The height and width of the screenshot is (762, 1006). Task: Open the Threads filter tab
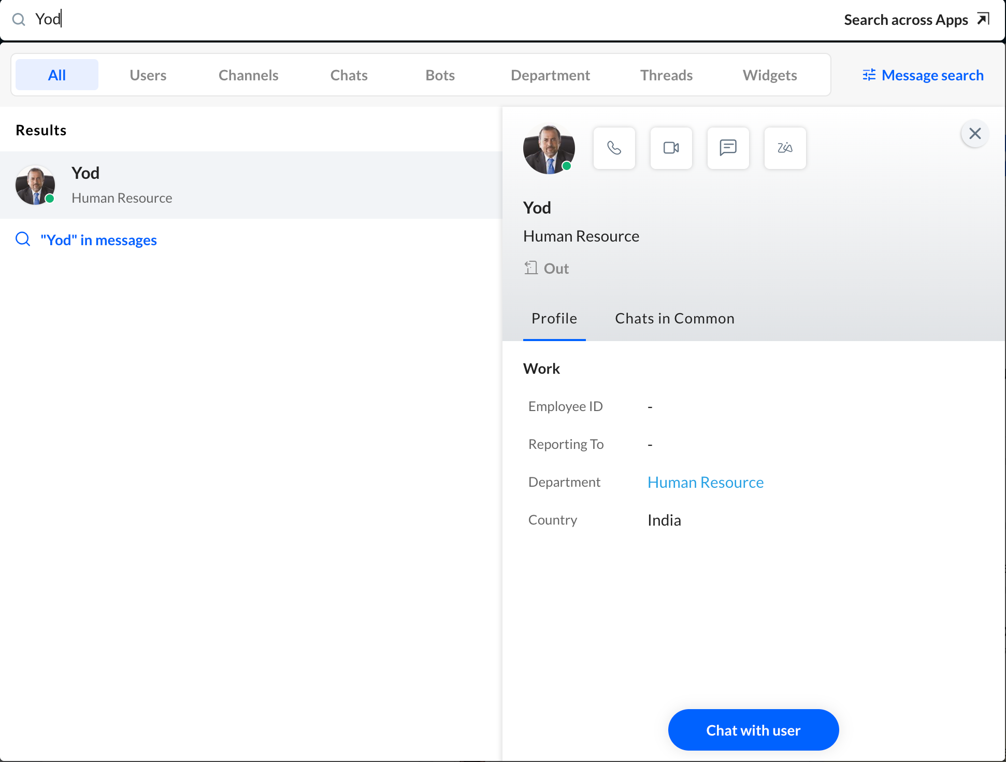click(x=666, y=75)
